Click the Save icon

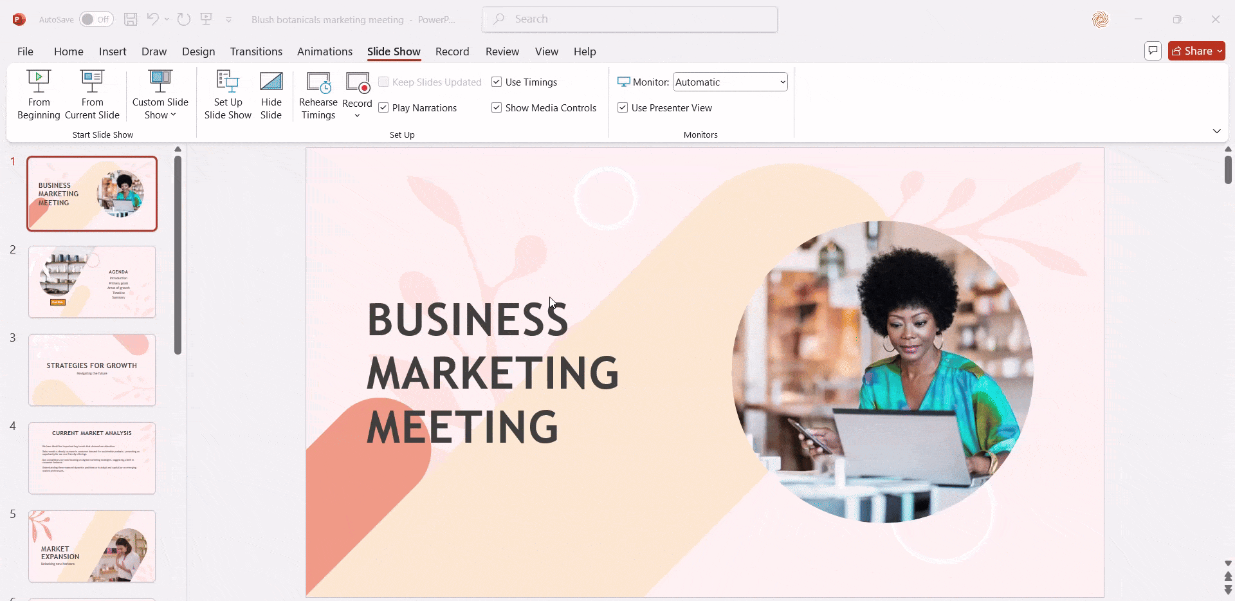(131, 19)
